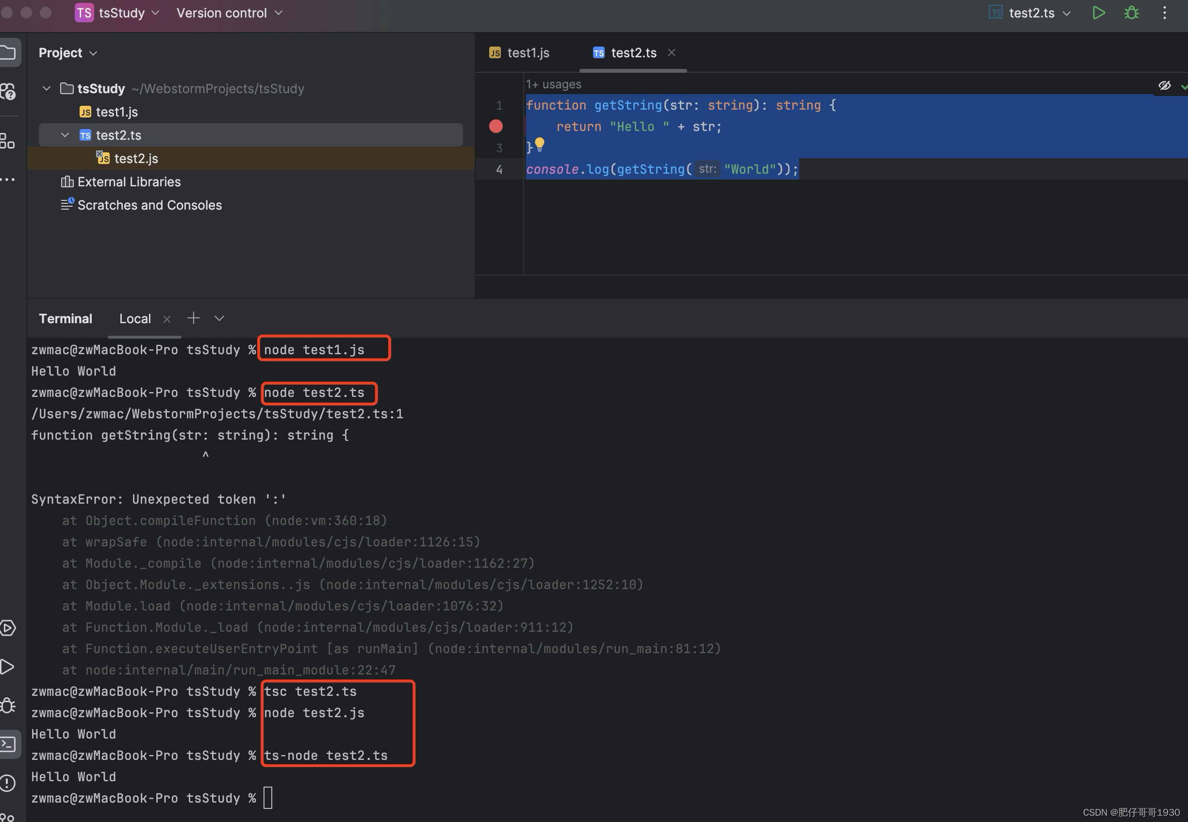Click the "Hello " string on line 2
1188x822 pixels.
[639, 127]
